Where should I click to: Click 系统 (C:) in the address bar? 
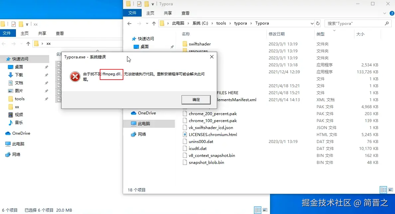click(200, 23)
